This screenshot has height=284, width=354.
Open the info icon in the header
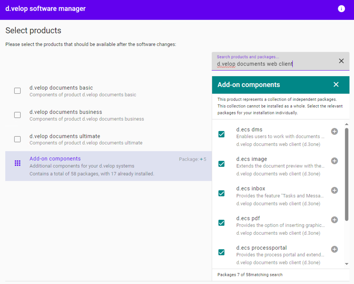[341, 9]
